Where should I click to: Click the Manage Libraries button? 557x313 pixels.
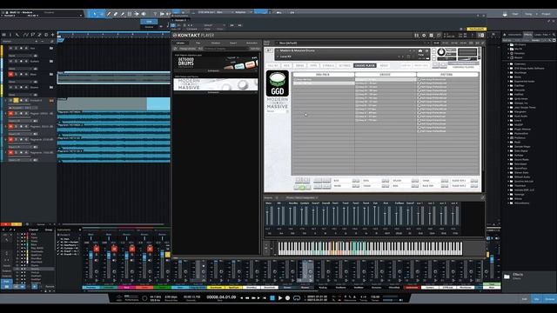point(187,49)
